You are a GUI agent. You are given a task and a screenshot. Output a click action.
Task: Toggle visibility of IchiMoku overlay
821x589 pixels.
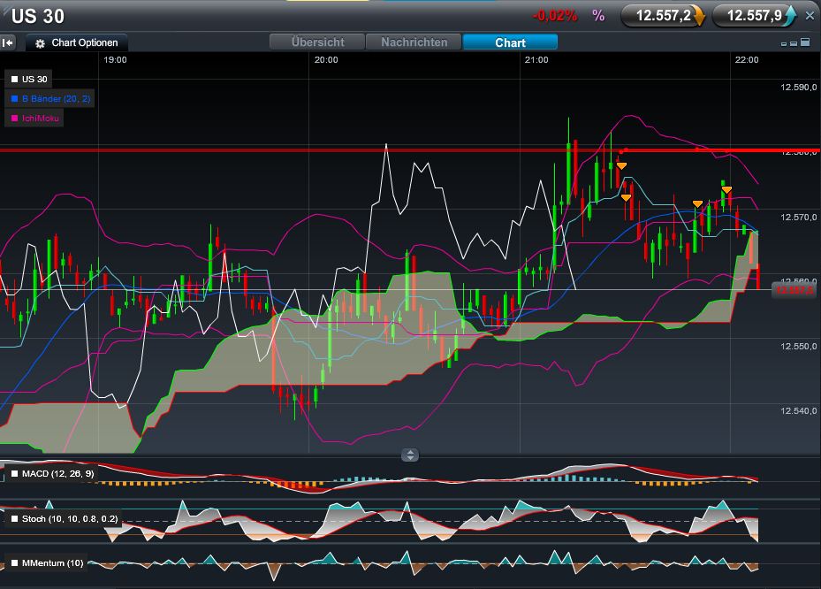point(16,117)
